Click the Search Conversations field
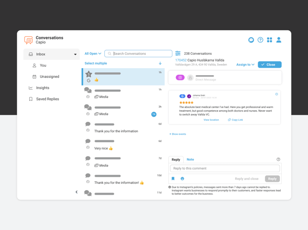This screenshot has height=230, width=308. coord(138,53)
